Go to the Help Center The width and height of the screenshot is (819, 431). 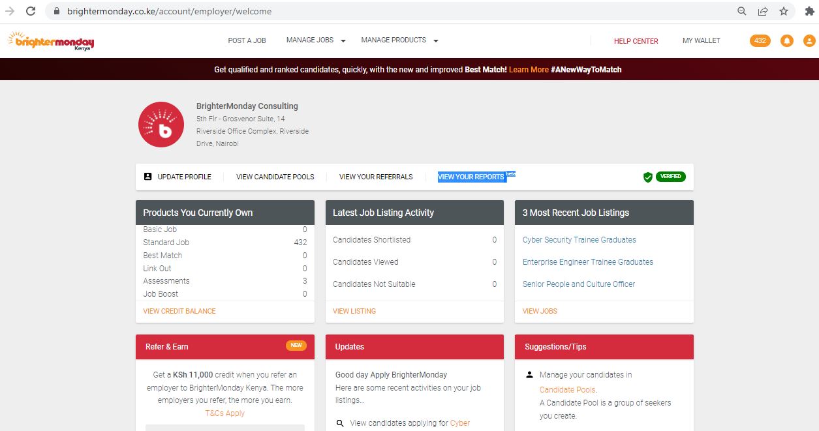[636, 41]
